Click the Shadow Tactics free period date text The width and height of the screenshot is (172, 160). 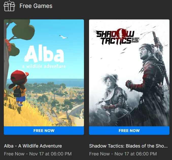coord(123,154)
